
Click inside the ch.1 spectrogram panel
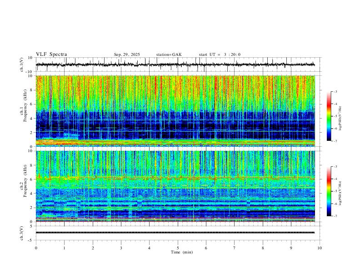(x=175, y=111)
